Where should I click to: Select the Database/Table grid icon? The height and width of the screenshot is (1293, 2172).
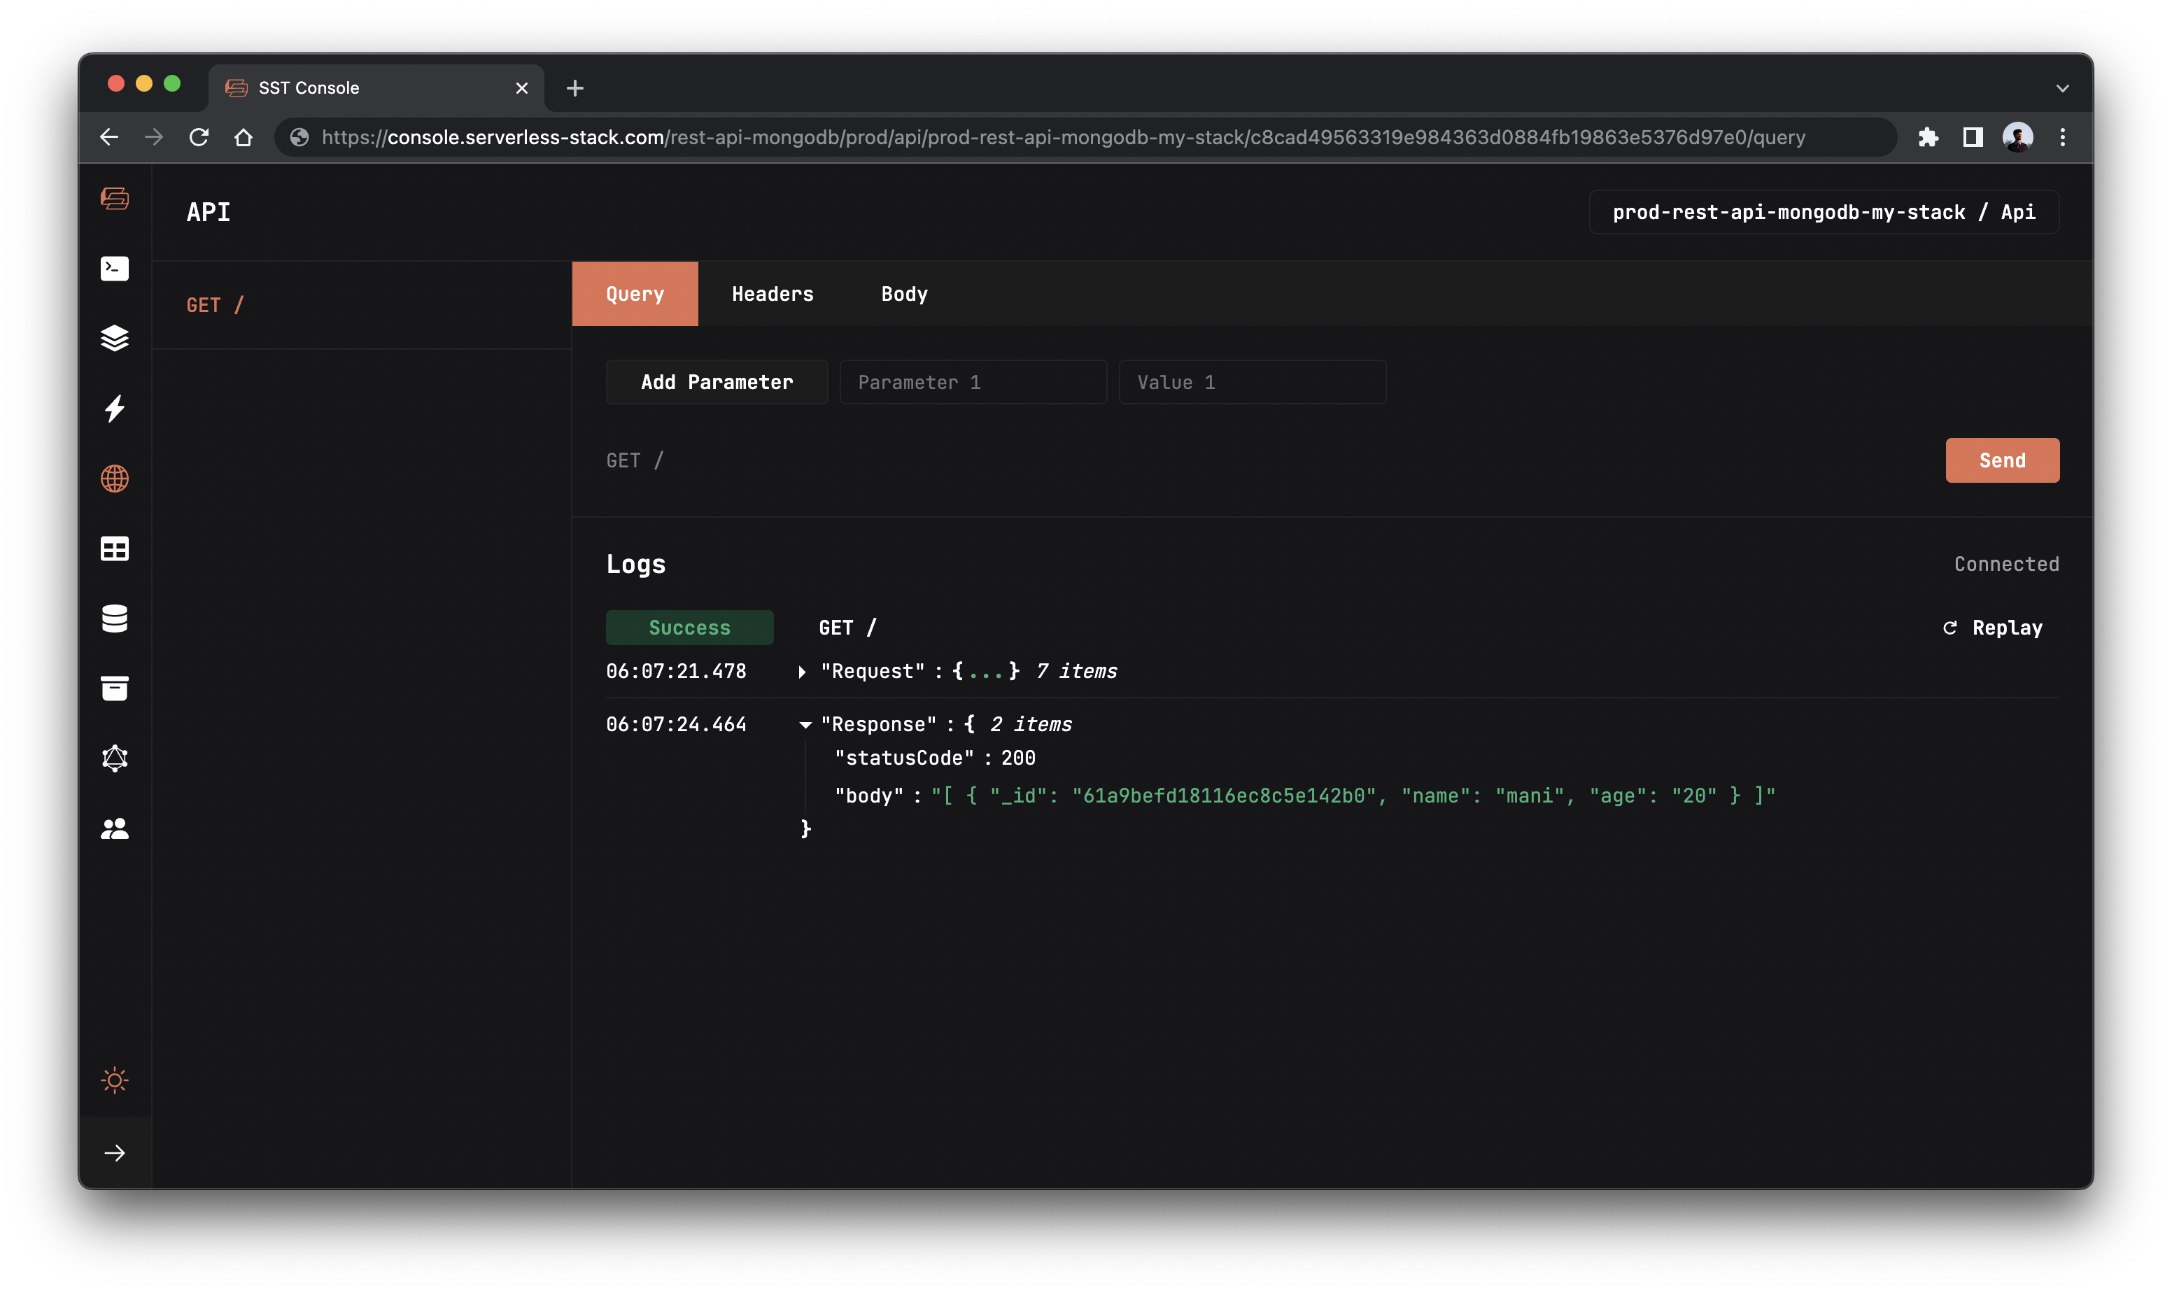[x=115, y=548]
